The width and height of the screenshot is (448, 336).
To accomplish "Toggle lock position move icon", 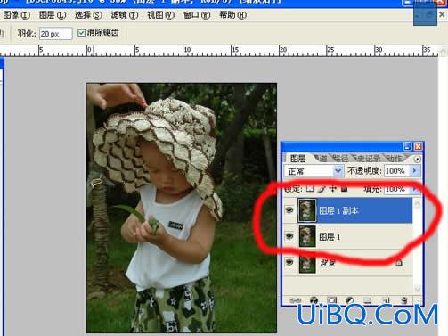I will 333,188.
